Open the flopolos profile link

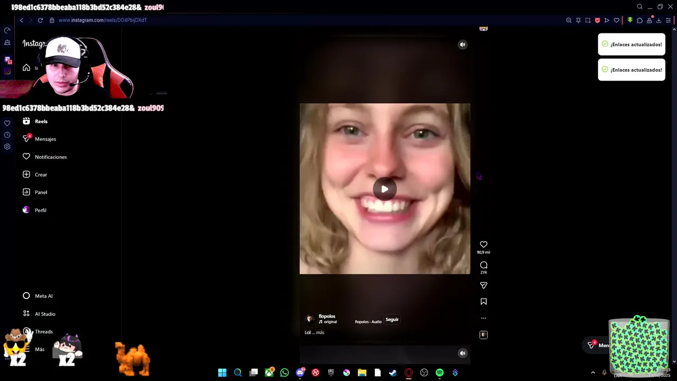(x=327, y=316)
